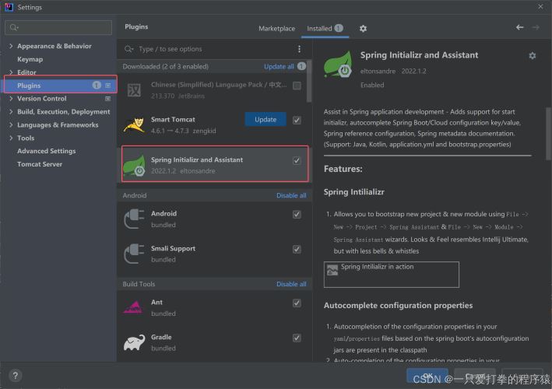Viewport: 552px width, 389px height.
Task: Open the plugin list options kebab menu
Action: pos(299,49)
